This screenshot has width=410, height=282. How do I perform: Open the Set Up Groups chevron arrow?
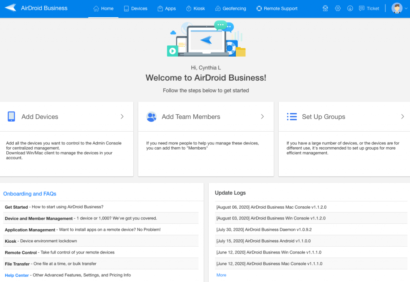[x=403, y=117]
